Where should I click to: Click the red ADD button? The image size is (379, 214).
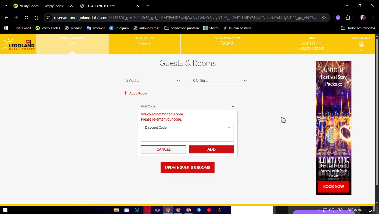(211, 149)
